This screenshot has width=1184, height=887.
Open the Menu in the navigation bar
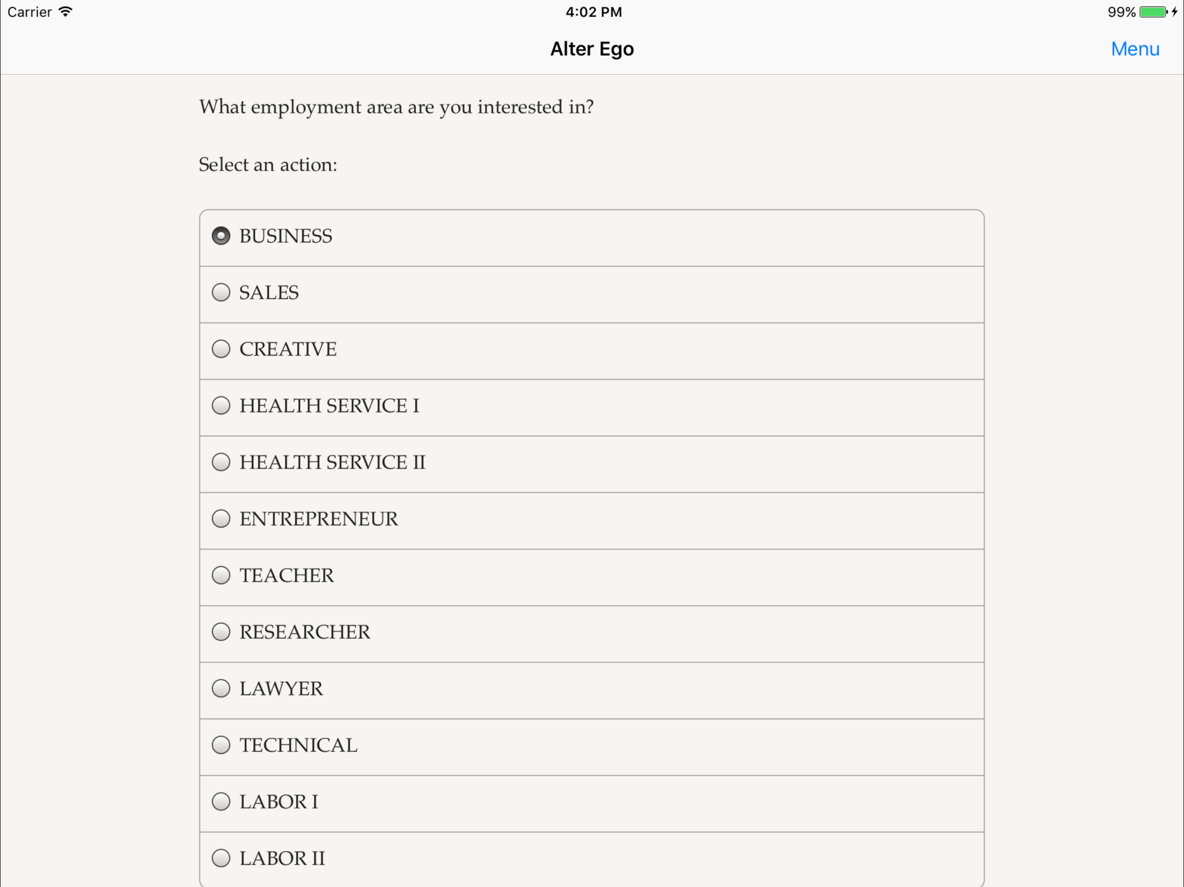point(1135,49)
